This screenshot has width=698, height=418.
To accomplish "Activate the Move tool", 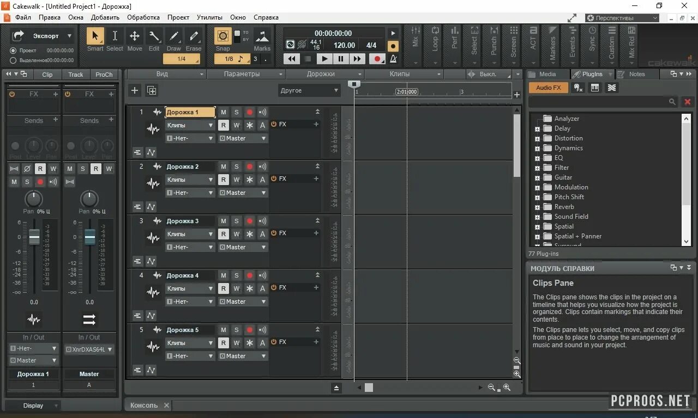I will point(134,36).
